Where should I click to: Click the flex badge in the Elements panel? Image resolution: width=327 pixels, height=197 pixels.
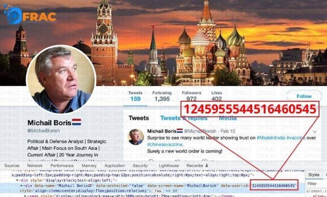point(158,191)
